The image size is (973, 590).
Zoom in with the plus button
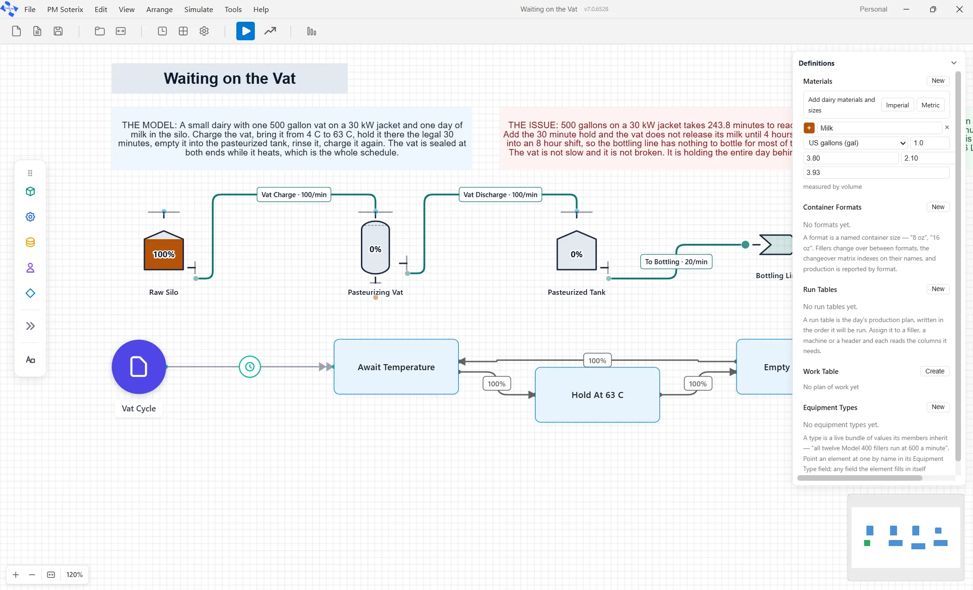(16, 574)
